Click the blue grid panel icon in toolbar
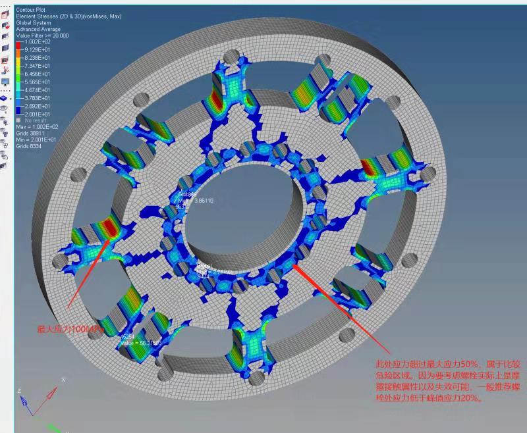Image resolution: width=527 pixels, height=433 pixels. 5,47
